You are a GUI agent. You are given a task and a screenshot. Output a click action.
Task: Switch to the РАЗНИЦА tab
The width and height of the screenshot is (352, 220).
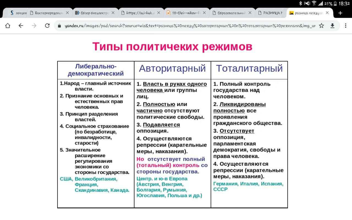[x=271, y=13]
